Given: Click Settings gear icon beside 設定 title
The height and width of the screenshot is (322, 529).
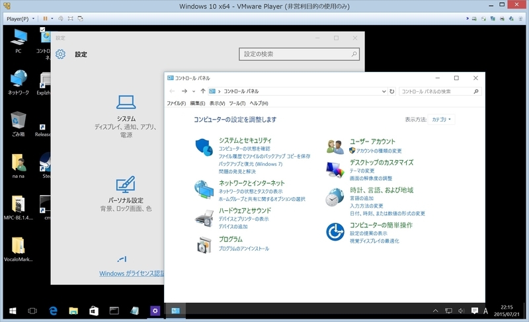Looking at the screenshot, I should 61,54.
